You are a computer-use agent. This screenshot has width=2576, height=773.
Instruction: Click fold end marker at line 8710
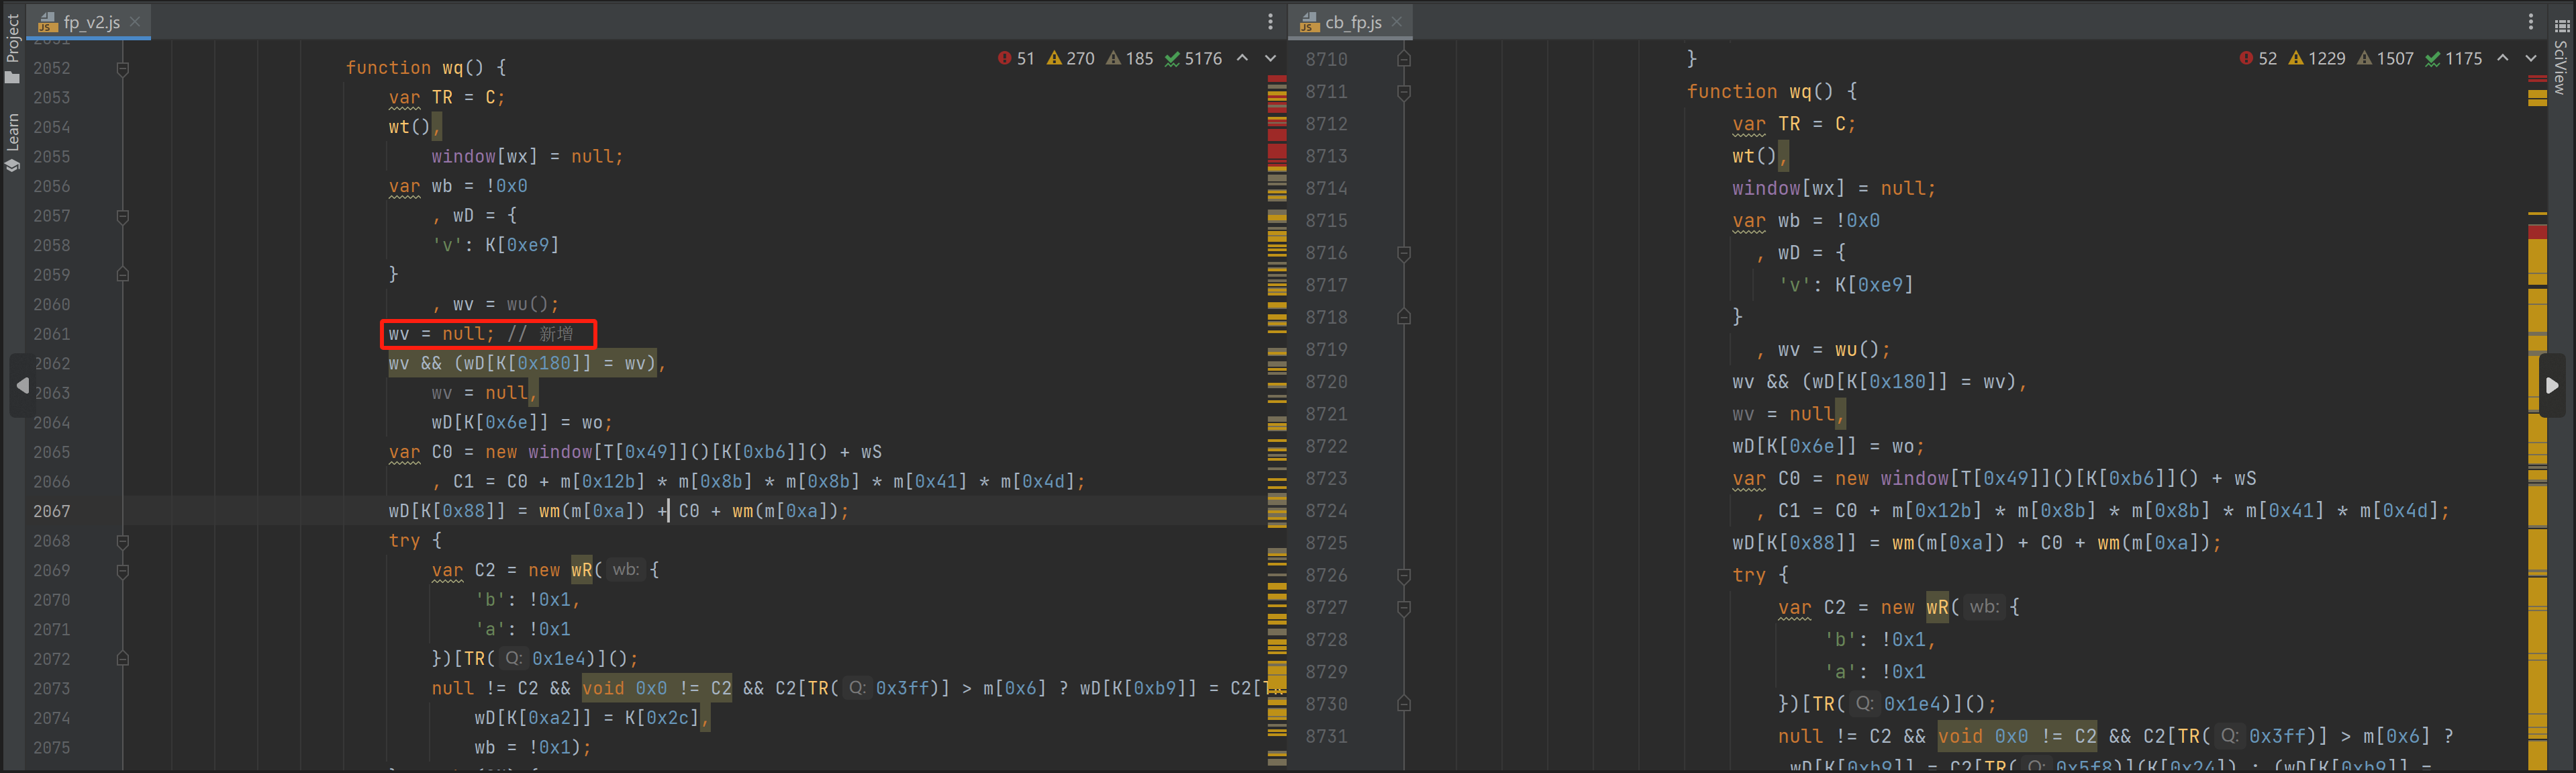click(x=1404, y=59)
